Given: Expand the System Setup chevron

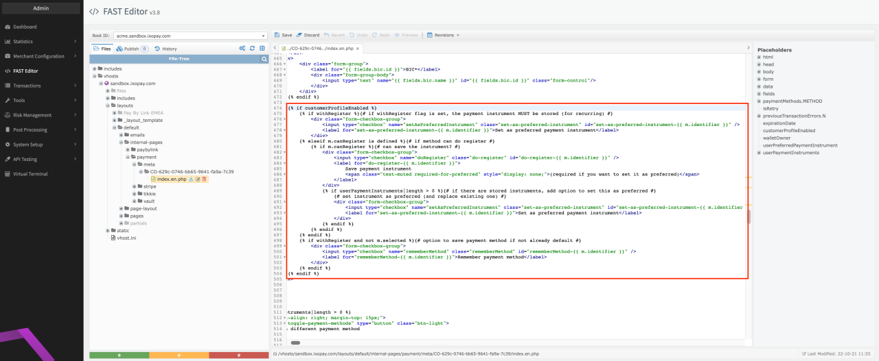Looking at the screenshot, I should [x=76, y=145].
